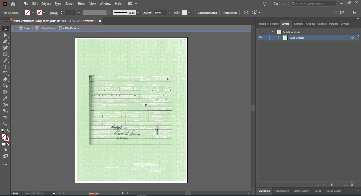Select the Rectangle tool
Screen dimensions: 361x196
pos(5,54)
